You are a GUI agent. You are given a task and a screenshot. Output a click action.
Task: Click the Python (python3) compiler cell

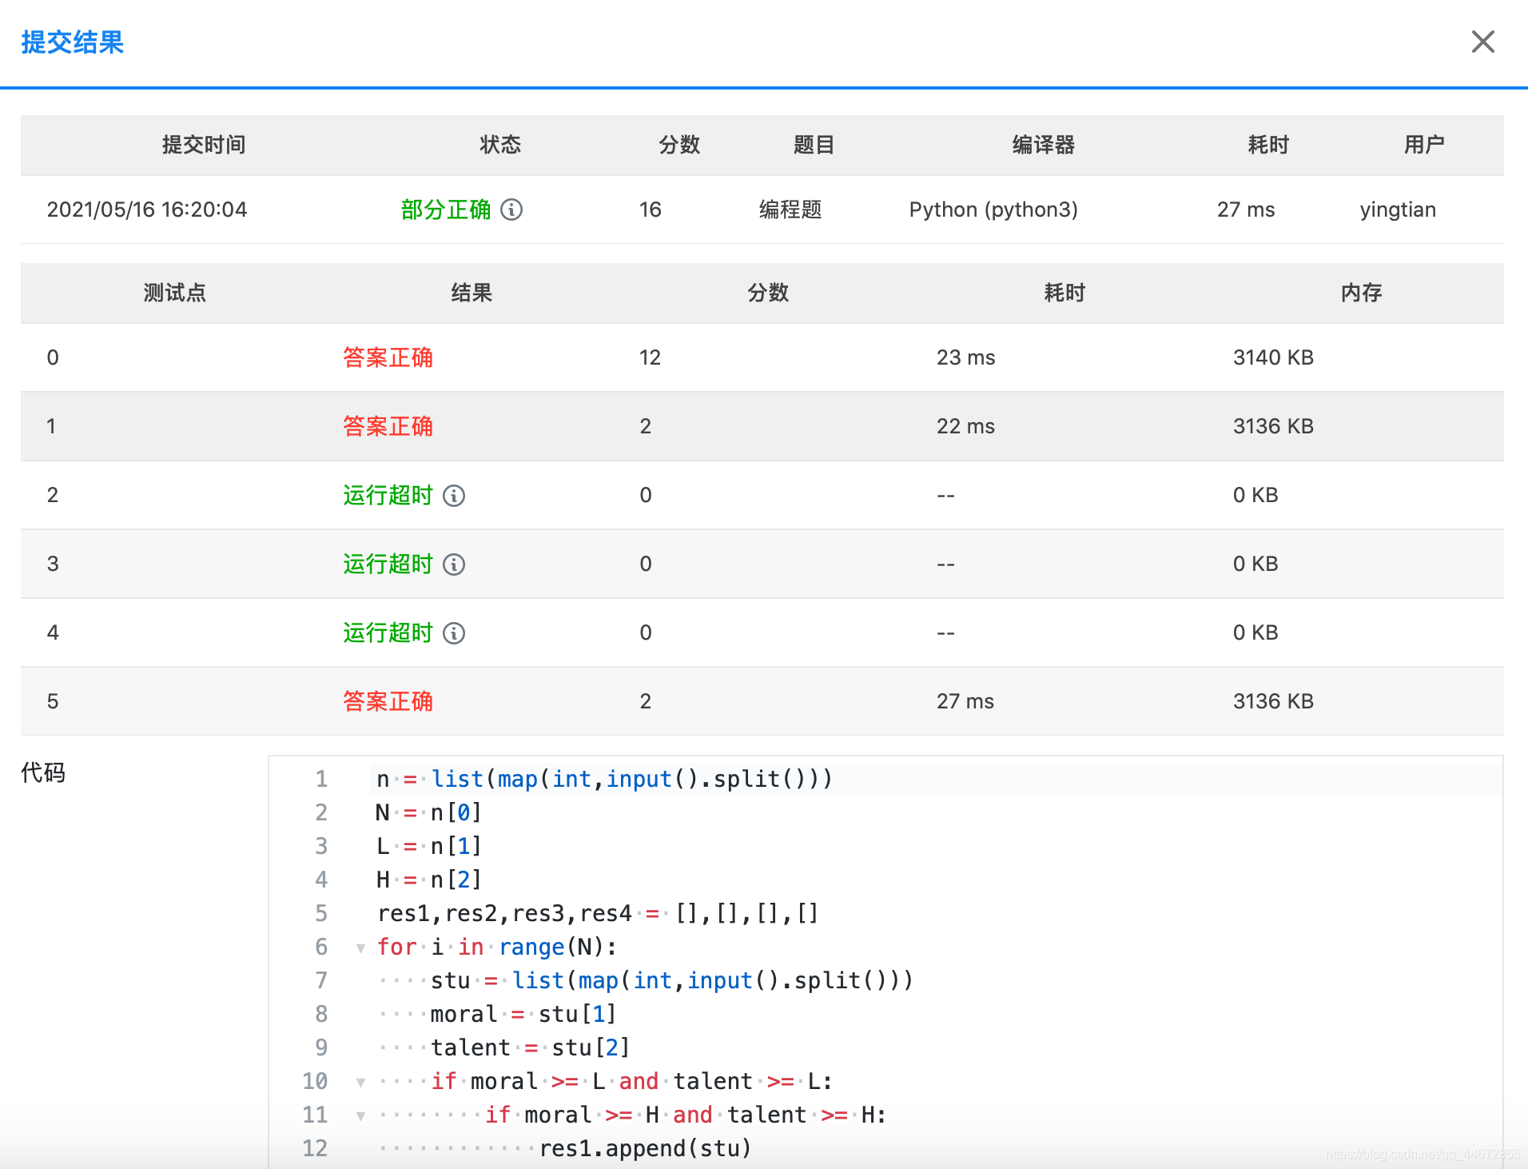(x=993, y=209)
